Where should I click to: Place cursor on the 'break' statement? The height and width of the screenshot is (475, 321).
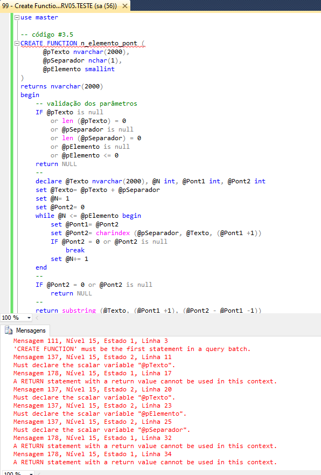[75, 250]
